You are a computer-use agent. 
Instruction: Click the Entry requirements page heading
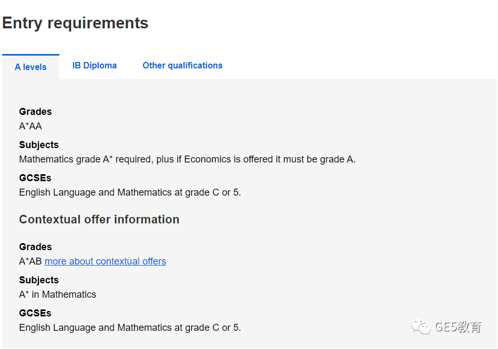(x=75, y=23)
